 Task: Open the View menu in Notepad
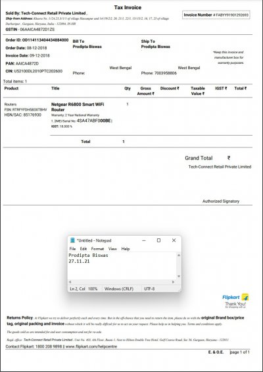tap(112, 249)
